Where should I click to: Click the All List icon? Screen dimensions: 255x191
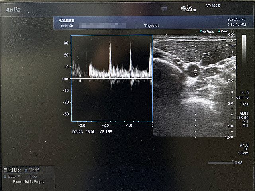coord(6,170)
